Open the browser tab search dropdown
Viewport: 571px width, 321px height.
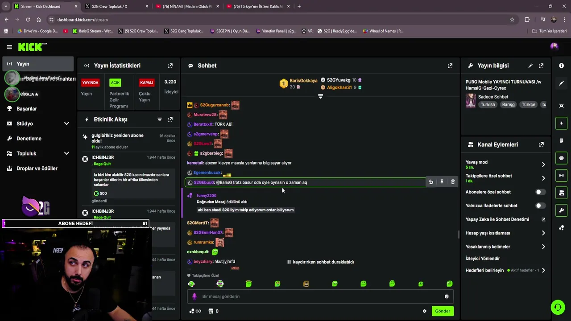pos(6,6)
